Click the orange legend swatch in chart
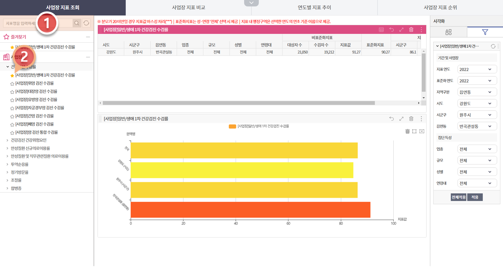 (x=232, y=126)
